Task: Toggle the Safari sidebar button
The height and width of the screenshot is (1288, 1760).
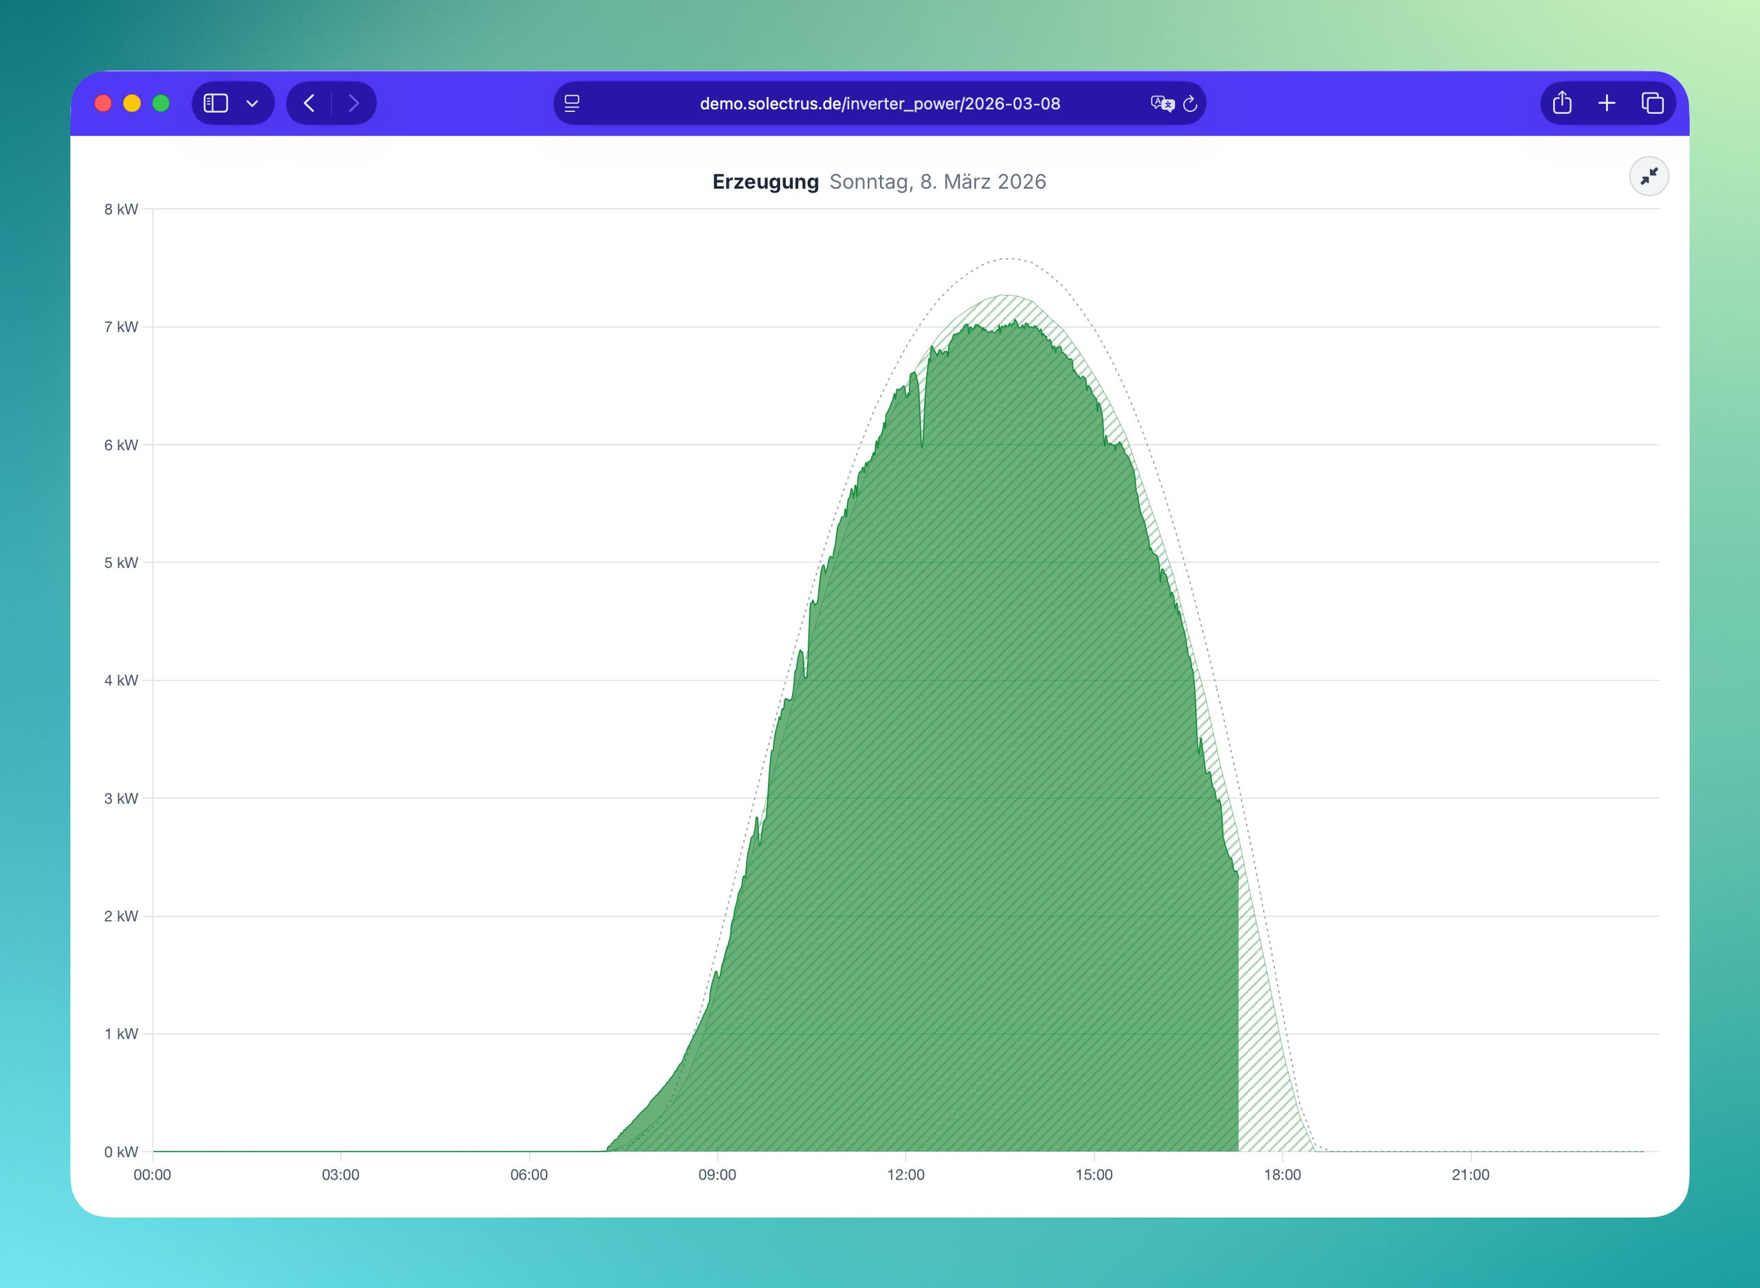Action: coord(215,103)
